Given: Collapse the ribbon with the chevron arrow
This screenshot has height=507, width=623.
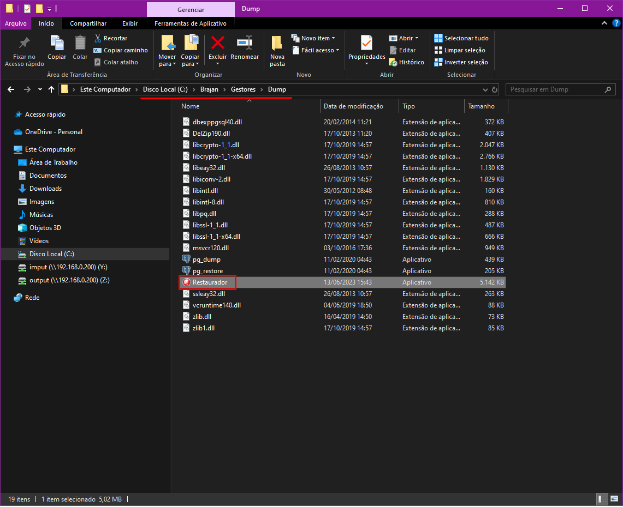Looking at the screenshot, I should (x=604, y=23).
